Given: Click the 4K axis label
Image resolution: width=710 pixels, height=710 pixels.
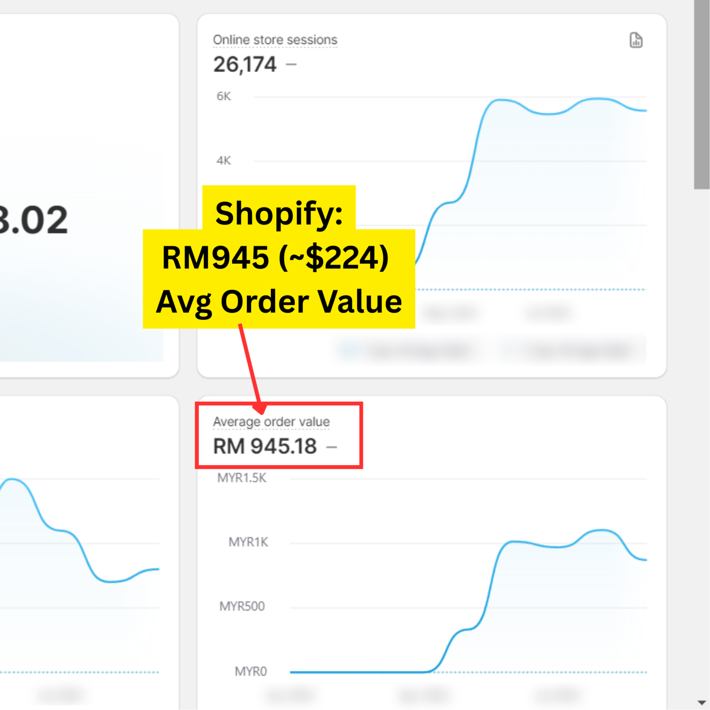Looking at the screenshot, I should tap(224, 160).
